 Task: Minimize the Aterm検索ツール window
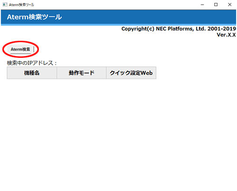coord(202,5)
